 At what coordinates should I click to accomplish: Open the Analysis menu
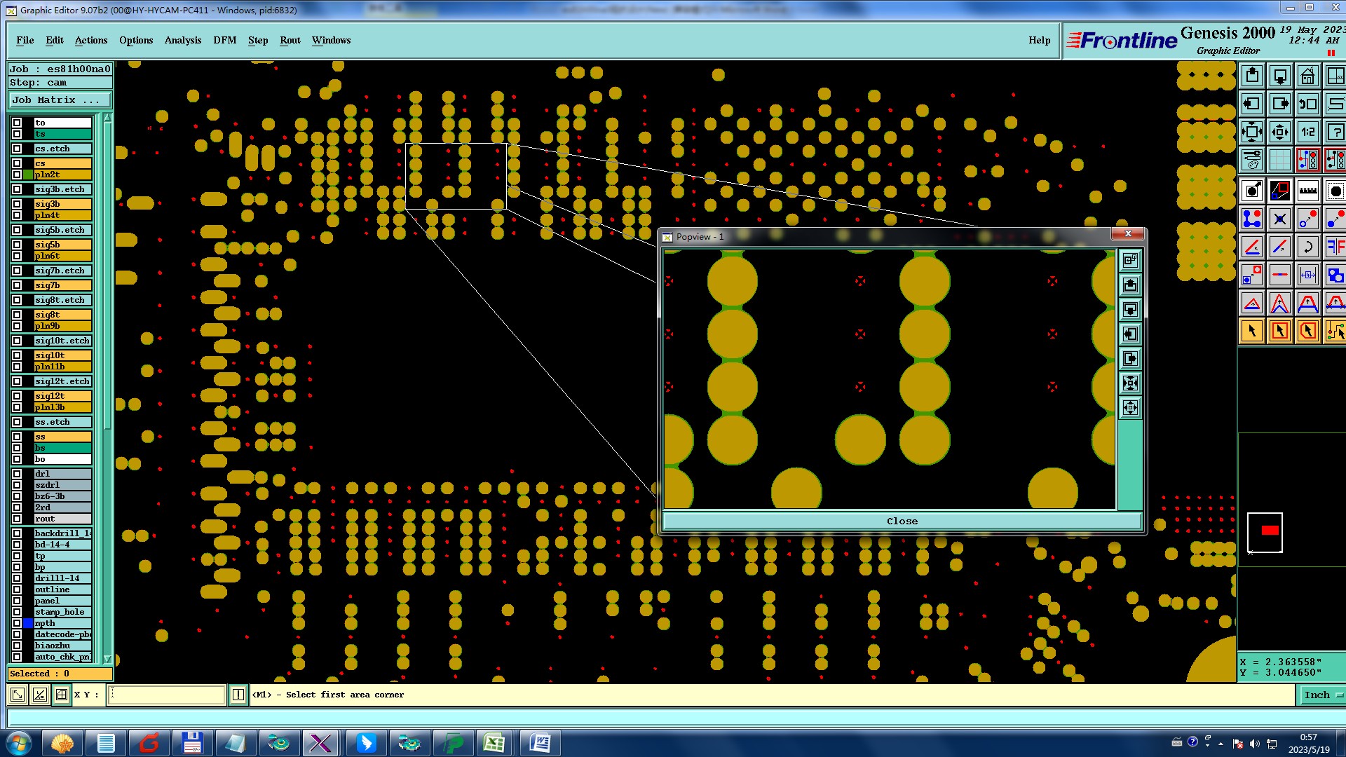coord(182,40)
